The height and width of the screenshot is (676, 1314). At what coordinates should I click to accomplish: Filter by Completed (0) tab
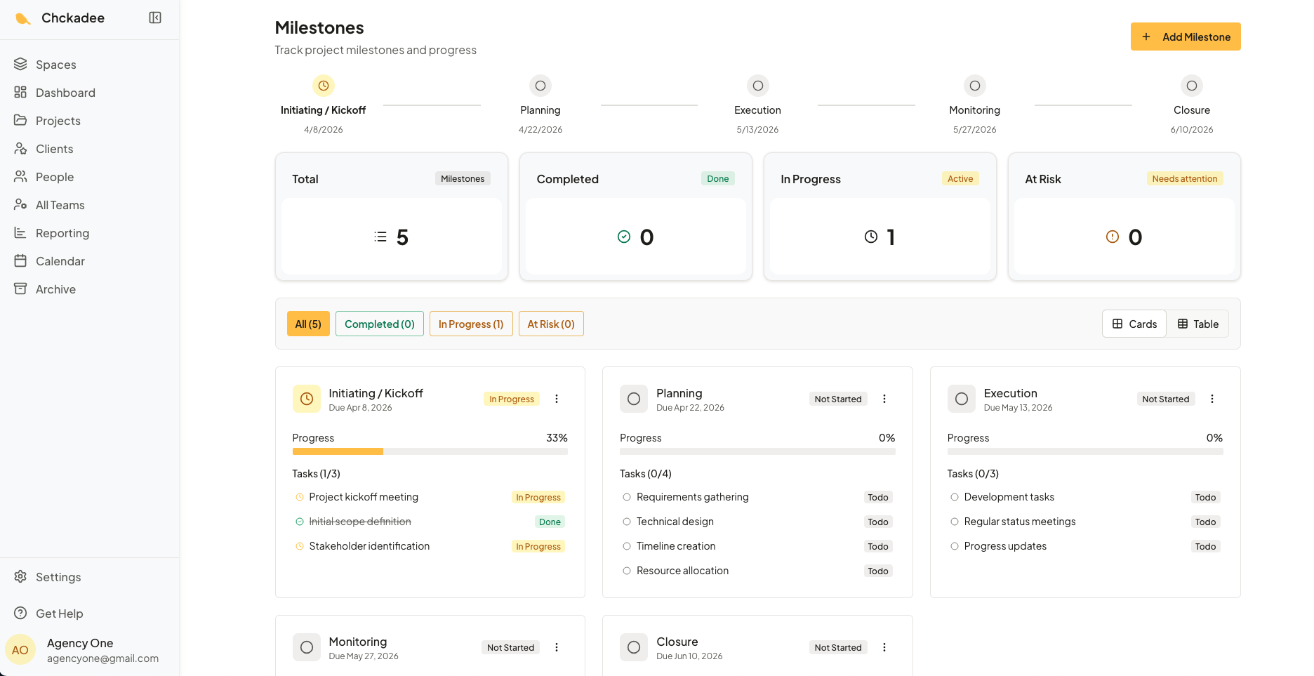380,324
